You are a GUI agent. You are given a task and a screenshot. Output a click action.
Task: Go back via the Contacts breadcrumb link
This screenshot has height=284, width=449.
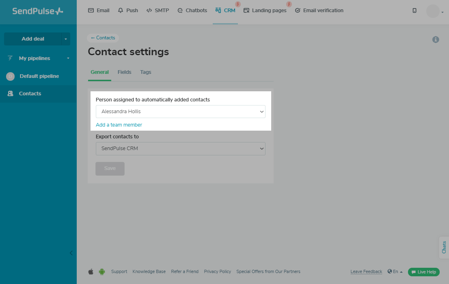coord(103,38)
